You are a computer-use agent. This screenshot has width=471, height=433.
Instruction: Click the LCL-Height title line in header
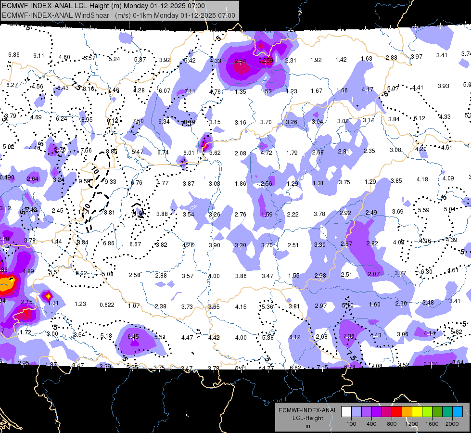(103, 6)
